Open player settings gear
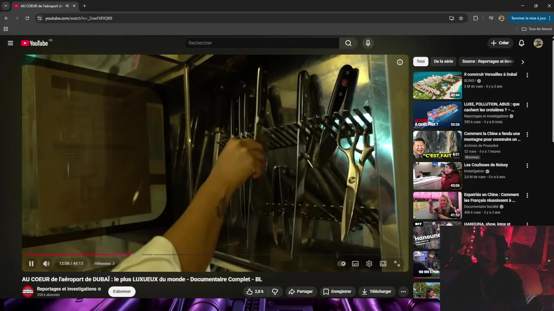 click(x=369, y=263)
